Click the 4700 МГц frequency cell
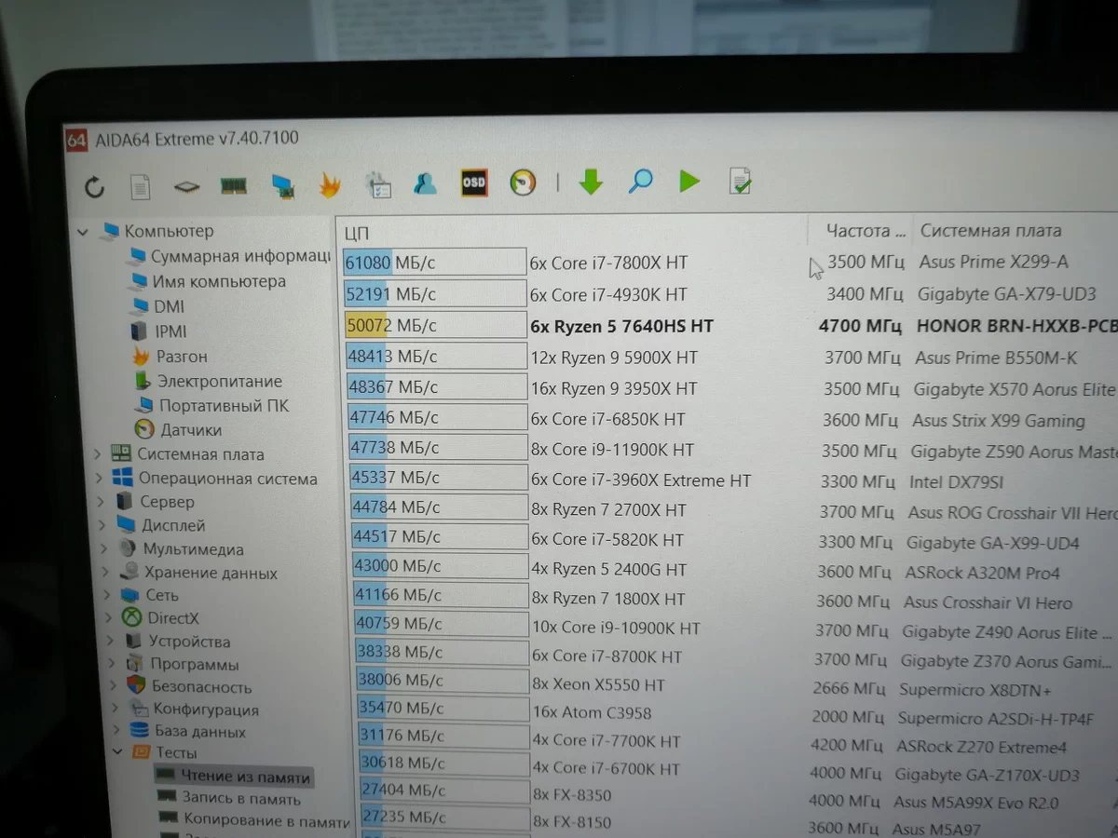 860,327
